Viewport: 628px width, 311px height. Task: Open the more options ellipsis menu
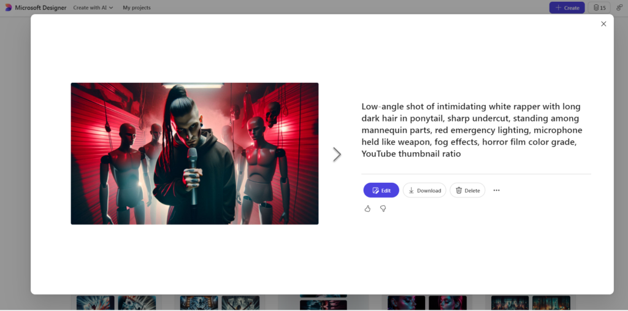tap(497, 190)
